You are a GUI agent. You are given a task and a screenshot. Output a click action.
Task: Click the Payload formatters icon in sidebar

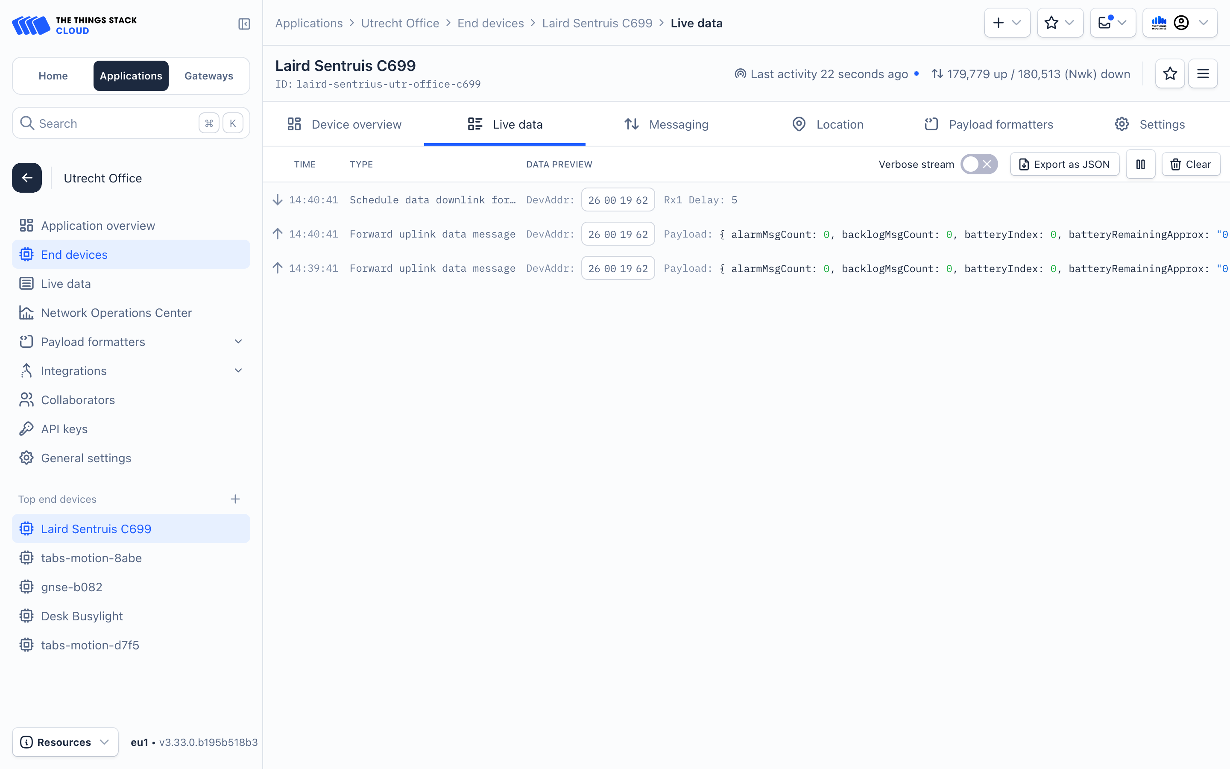pyautogui.click(x=26, y=341)
